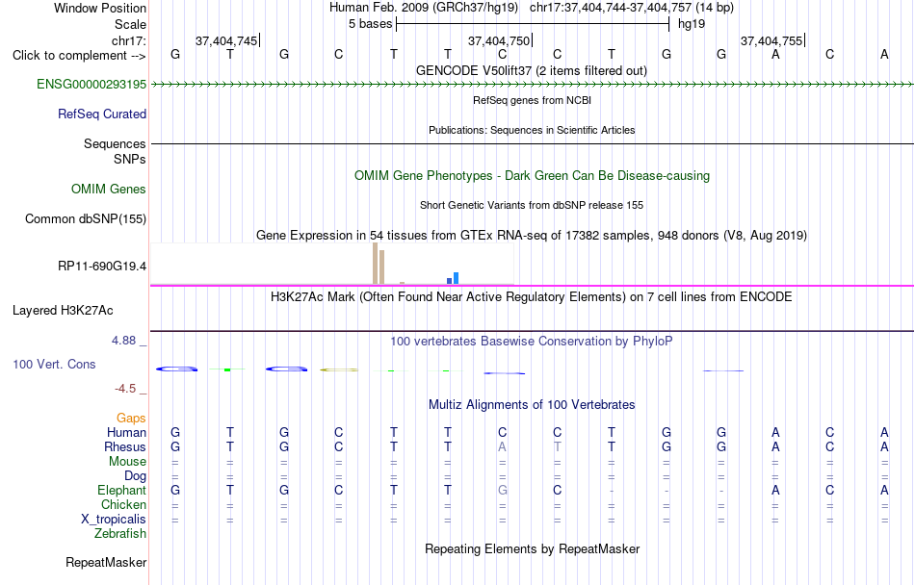Click the hg19 label beside the scale bar
The image size is (915, 585).
(x=692, y=24)
